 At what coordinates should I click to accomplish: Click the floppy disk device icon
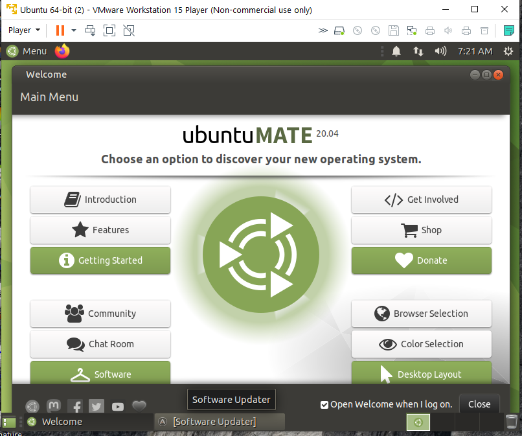pos(394,30)
